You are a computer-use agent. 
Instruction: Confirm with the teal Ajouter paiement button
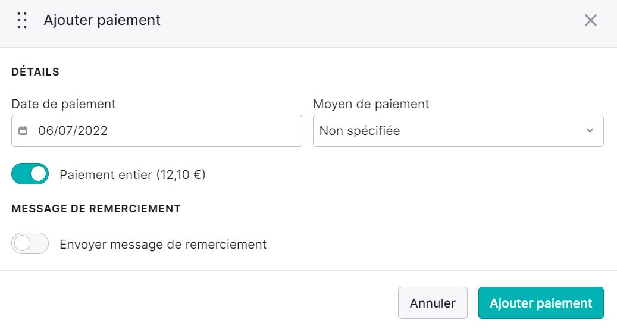pos(541,303)
